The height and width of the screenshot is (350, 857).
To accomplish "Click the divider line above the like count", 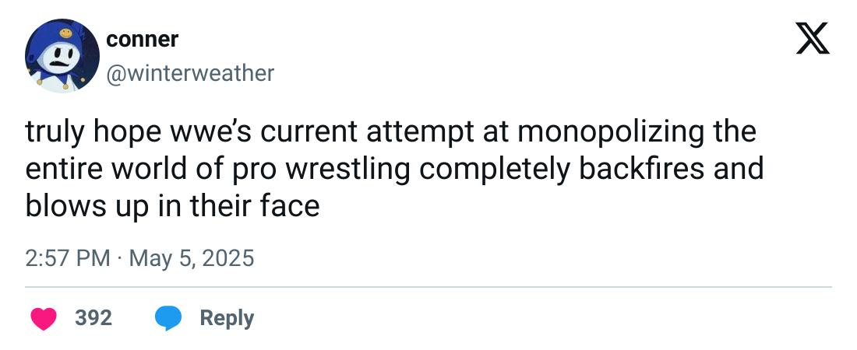I will click(x=428, y=287).
